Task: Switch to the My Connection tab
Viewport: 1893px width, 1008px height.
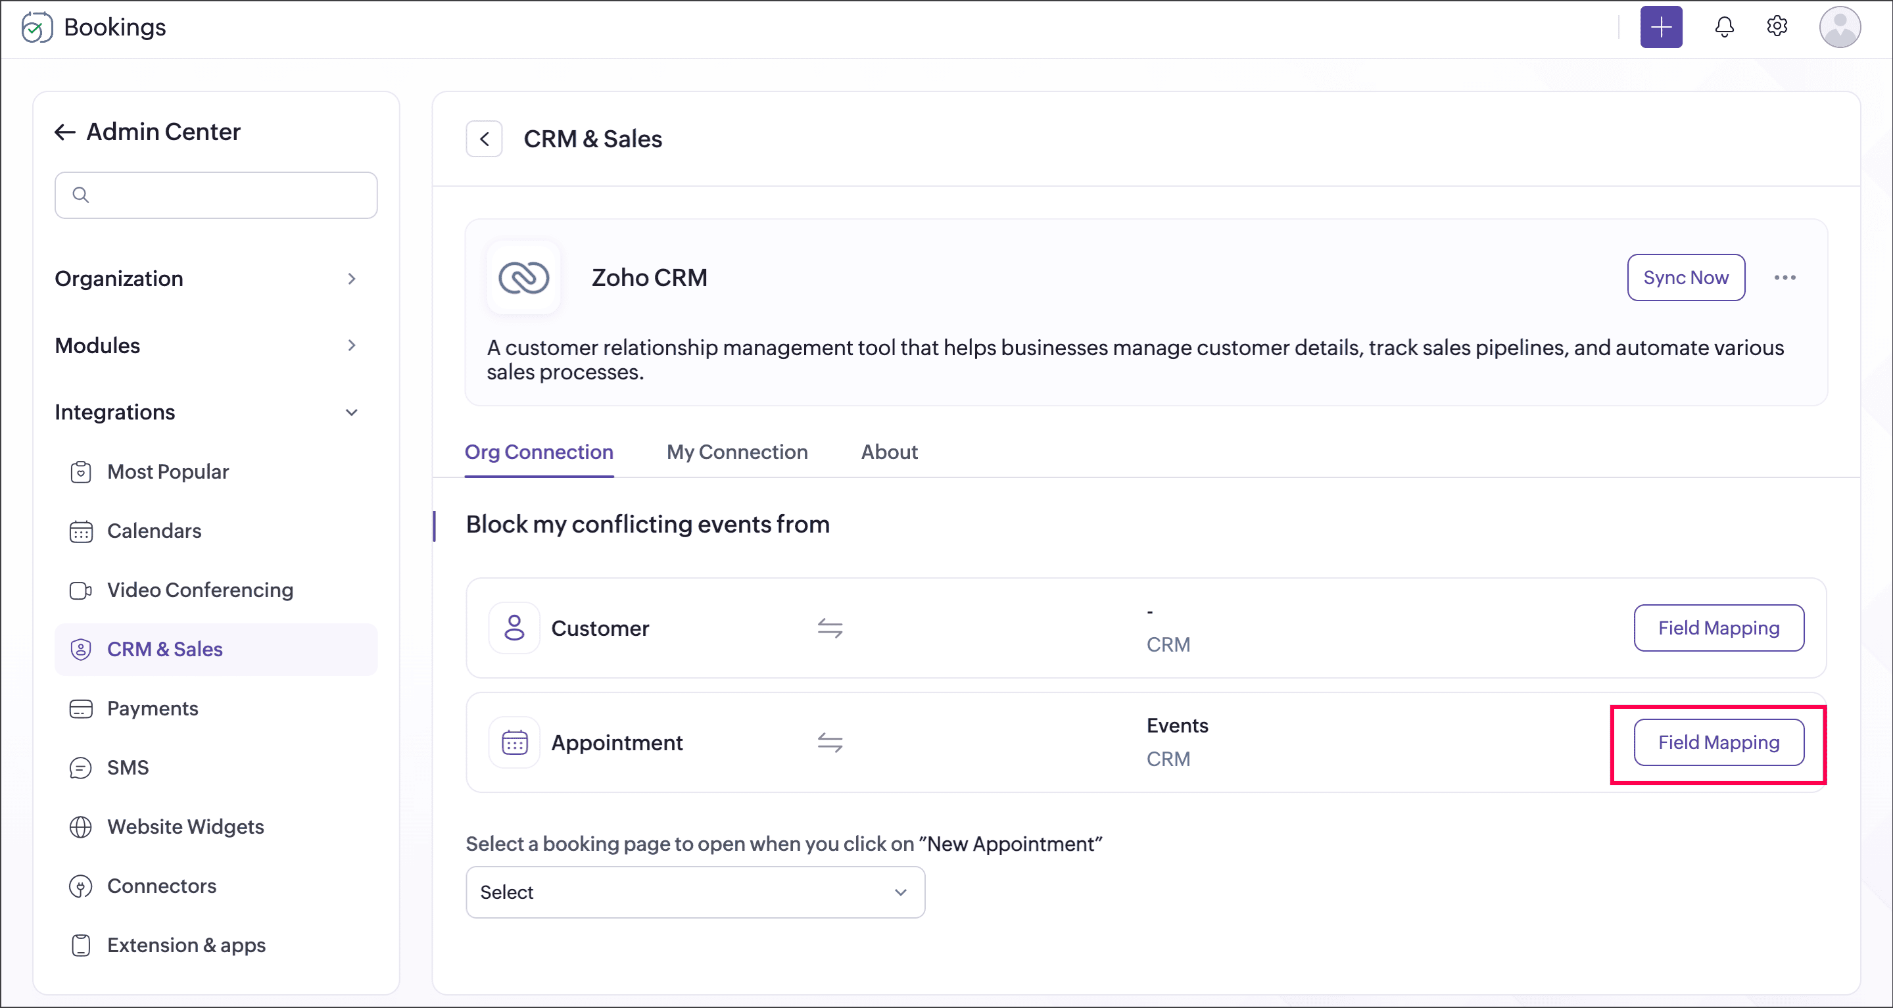Action: [x=736, y=452]
